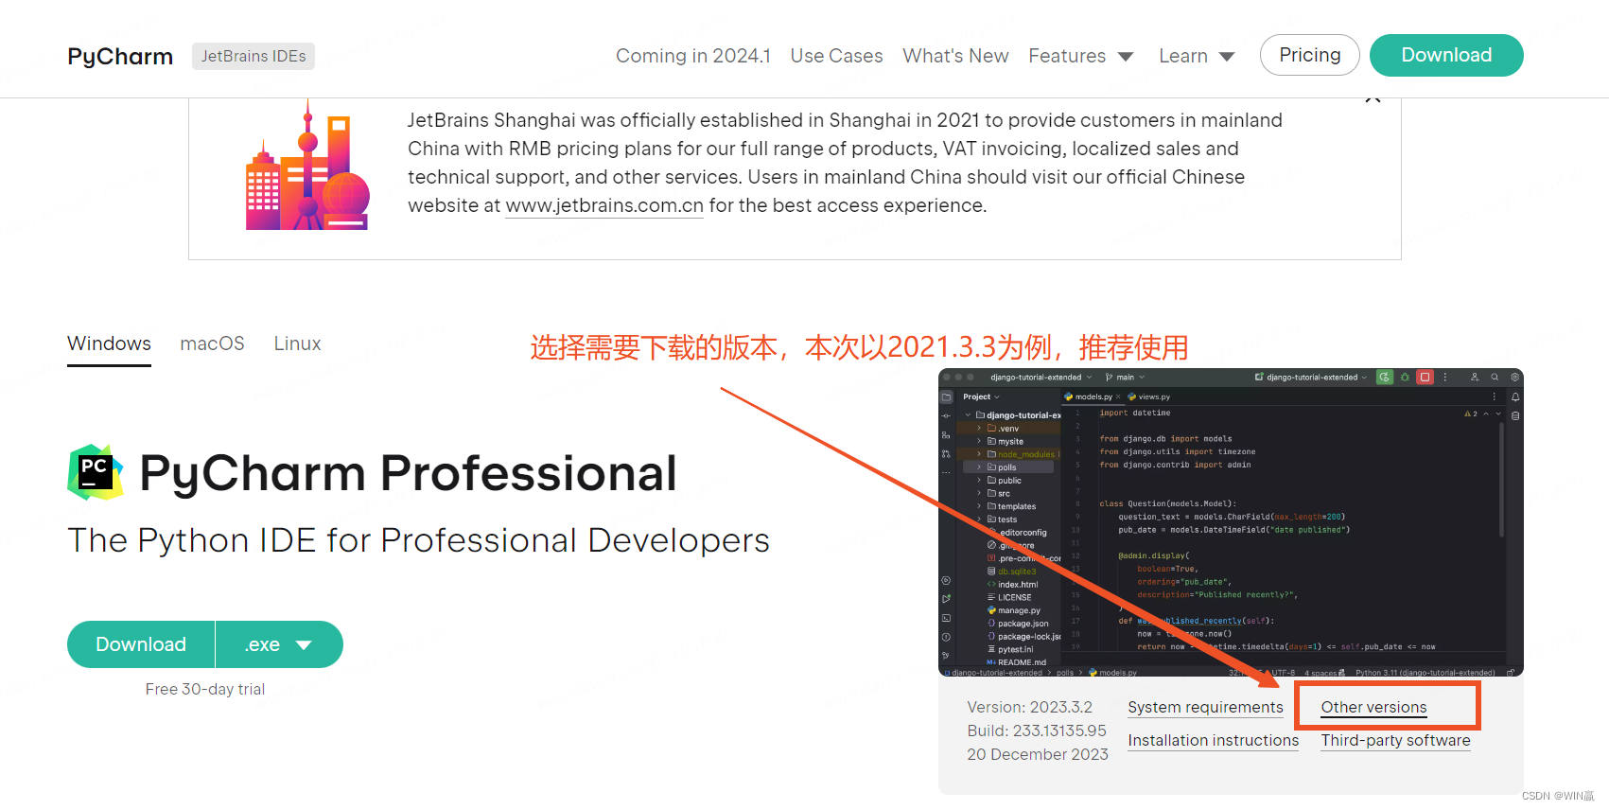This screenshot has width=1609, height=810.
Task: Expand the Learn dropdown menu
Action: tap(1197, 56)
